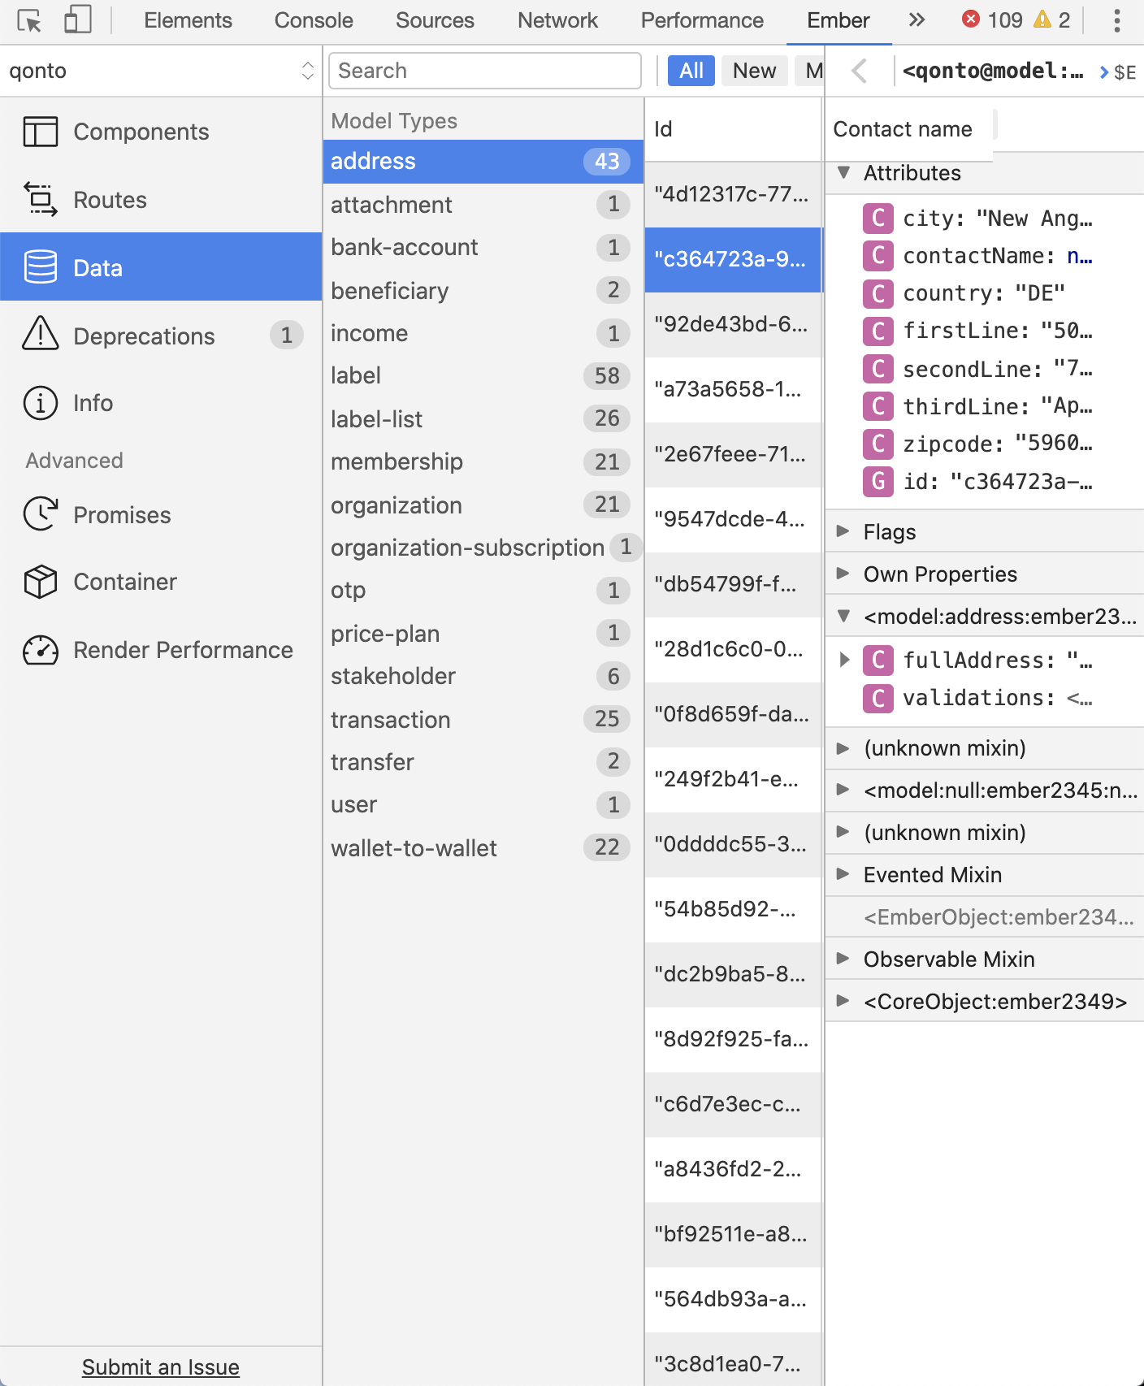
Task: Click the C badge beside validations
Action: 878,697
